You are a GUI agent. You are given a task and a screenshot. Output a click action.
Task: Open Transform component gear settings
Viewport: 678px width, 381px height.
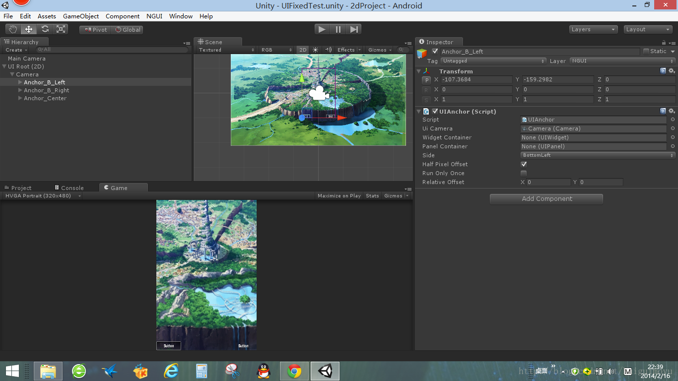point(672,71)
